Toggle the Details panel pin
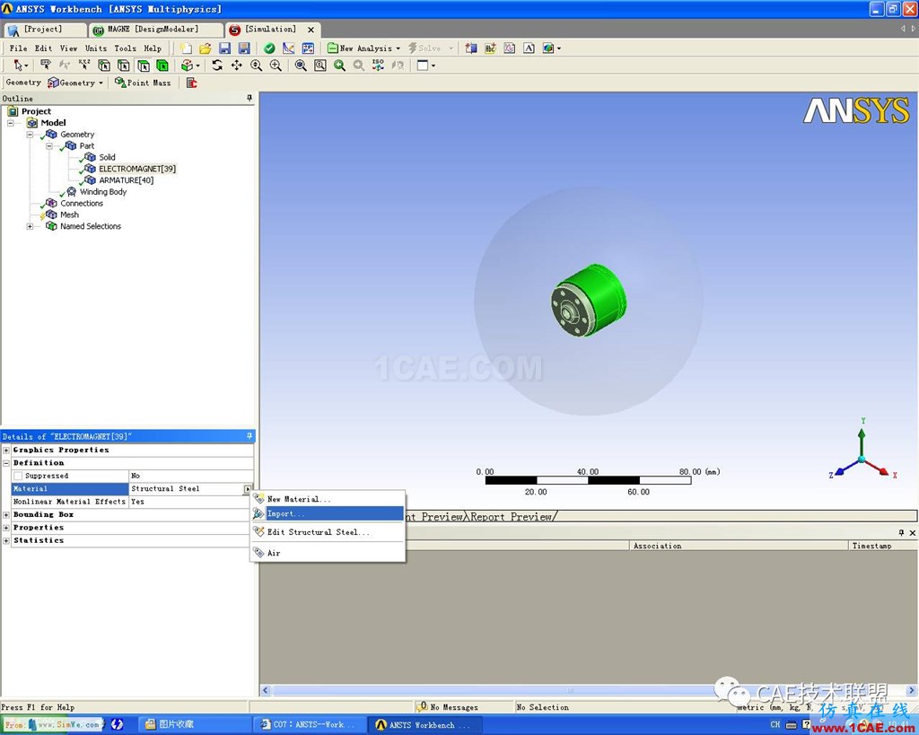 (x=249, y=436)
